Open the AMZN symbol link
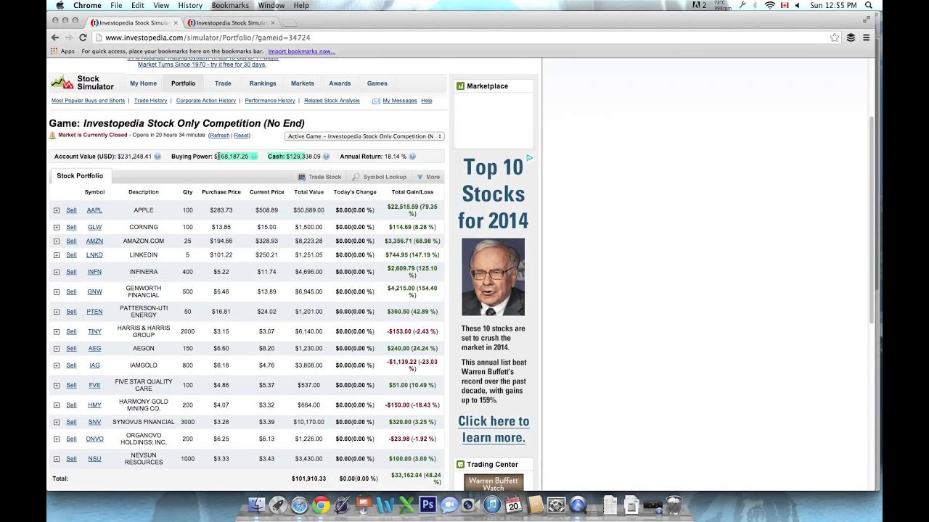Image resolution: width=929 pixels, height=522 pixels. tap(94, 241)
